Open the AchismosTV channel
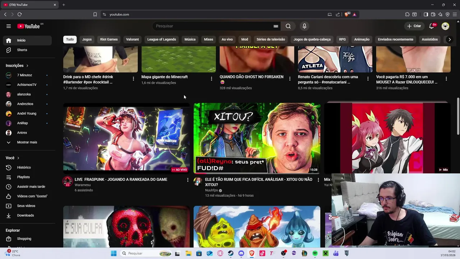 coord(27,85)
